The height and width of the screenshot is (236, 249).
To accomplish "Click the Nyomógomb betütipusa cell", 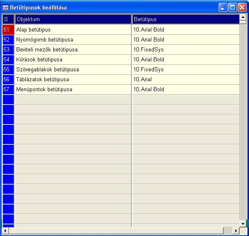I will point(73,40).
